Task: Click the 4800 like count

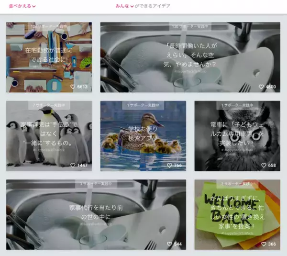Action: pos(271,87)
